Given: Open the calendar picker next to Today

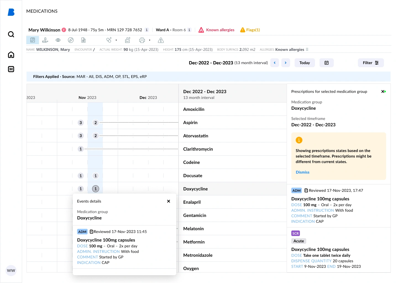Looking at the screenshot, I should point(326,63).
